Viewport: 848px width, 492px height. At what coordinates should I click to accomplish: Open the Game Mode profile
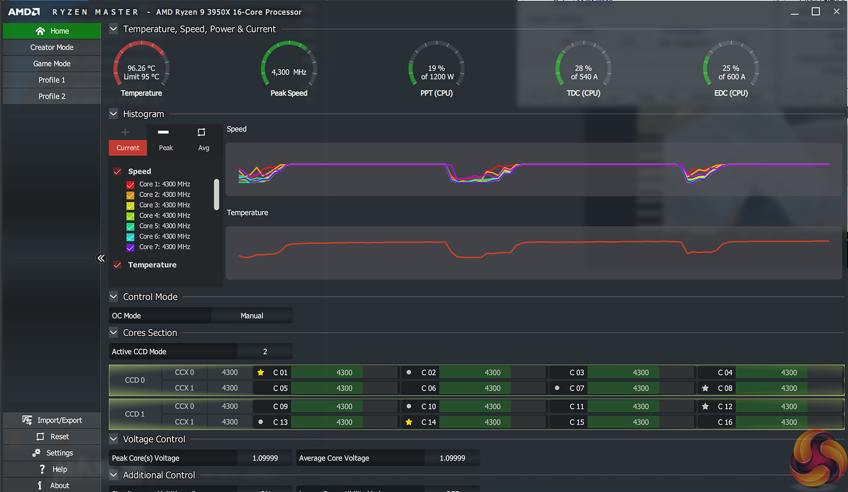52,63
